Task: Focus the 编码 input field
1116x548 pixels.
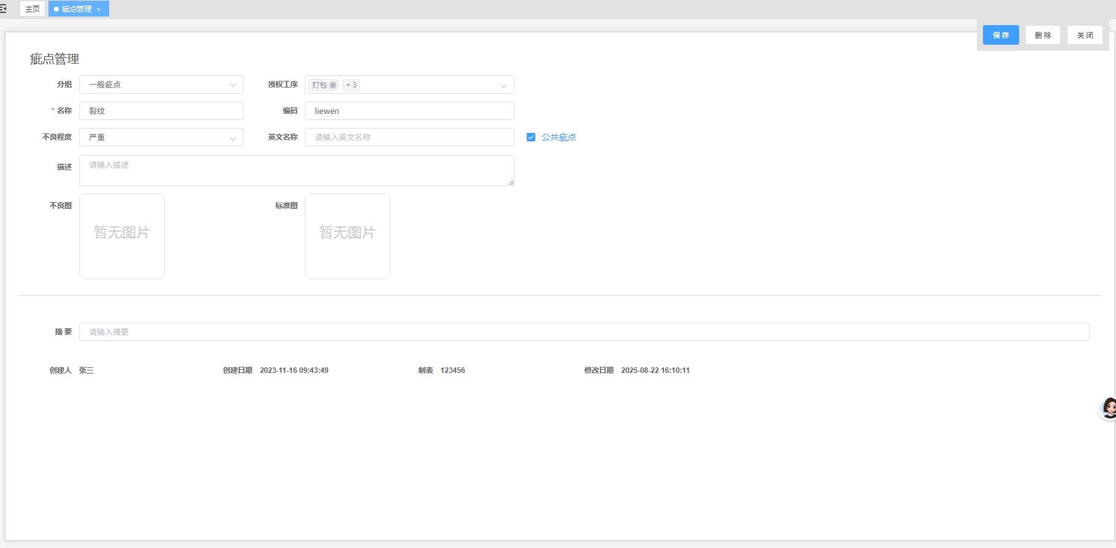Action: click(409, 111)
